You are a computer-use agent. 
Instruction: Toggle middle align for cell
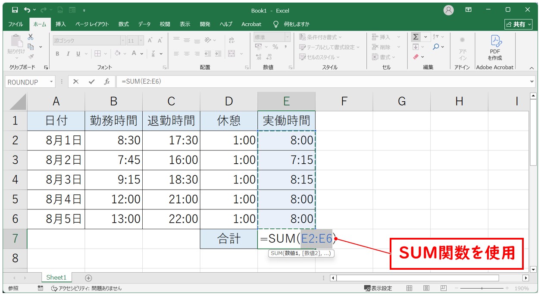(x=187, y=40)
